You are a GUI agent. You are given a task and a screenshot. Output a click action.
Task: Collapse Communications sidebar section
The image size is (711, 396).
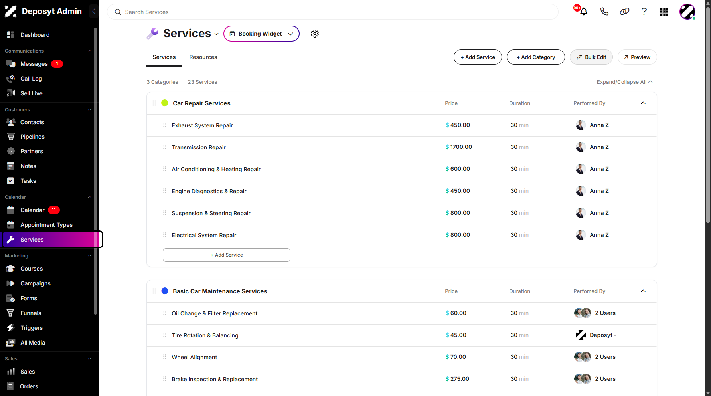(89, 51)
